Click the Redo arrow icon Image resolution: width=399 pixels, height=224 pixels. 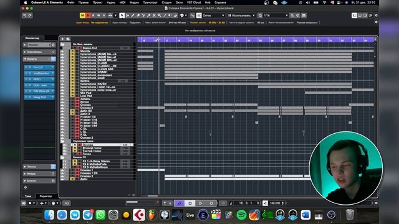(x=30, y=16)
